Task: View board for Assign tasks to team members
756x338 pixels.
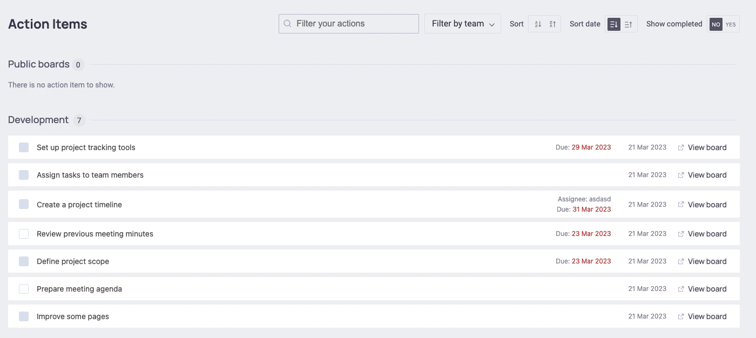Action: 707,175
